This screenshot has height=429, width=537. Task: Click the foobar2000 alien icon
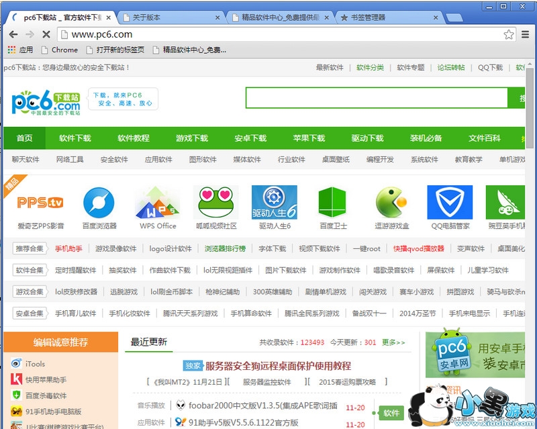pyautogui.click(x=181, y=405)
